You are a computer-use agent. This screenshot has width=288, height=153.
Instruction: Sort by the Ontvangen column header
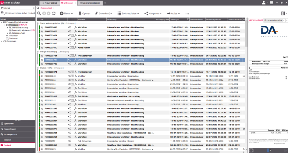(179, 19)
